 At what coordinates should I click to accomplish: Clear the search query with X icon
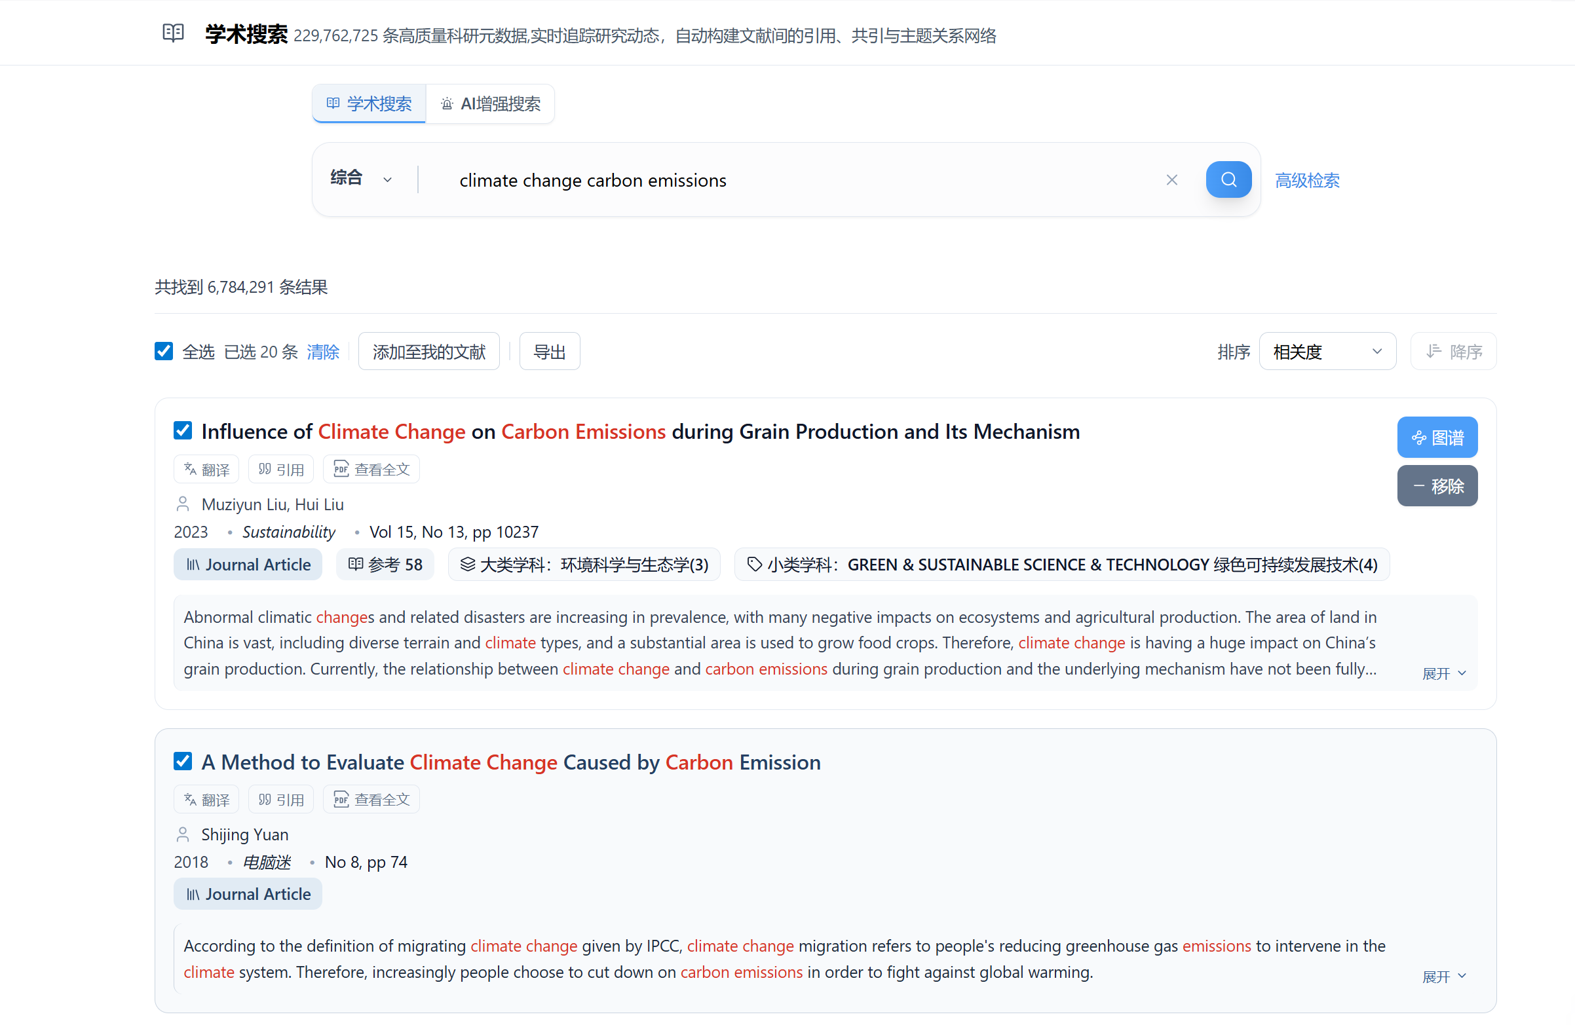click(1171, 180)
